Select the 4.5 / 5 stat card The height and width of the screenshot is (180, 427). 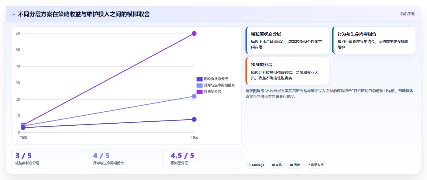[204, 158]
